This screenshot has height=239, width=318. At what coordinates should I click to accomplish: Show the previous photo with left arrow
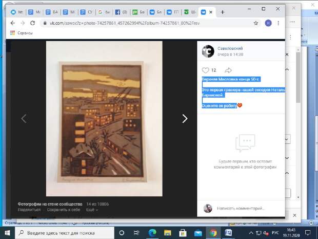[x=24, y=119]
